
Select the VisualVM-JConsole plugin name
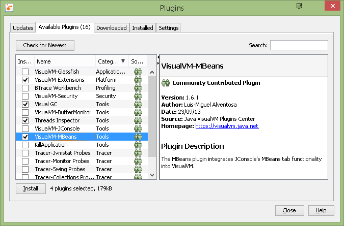[57, 128]
